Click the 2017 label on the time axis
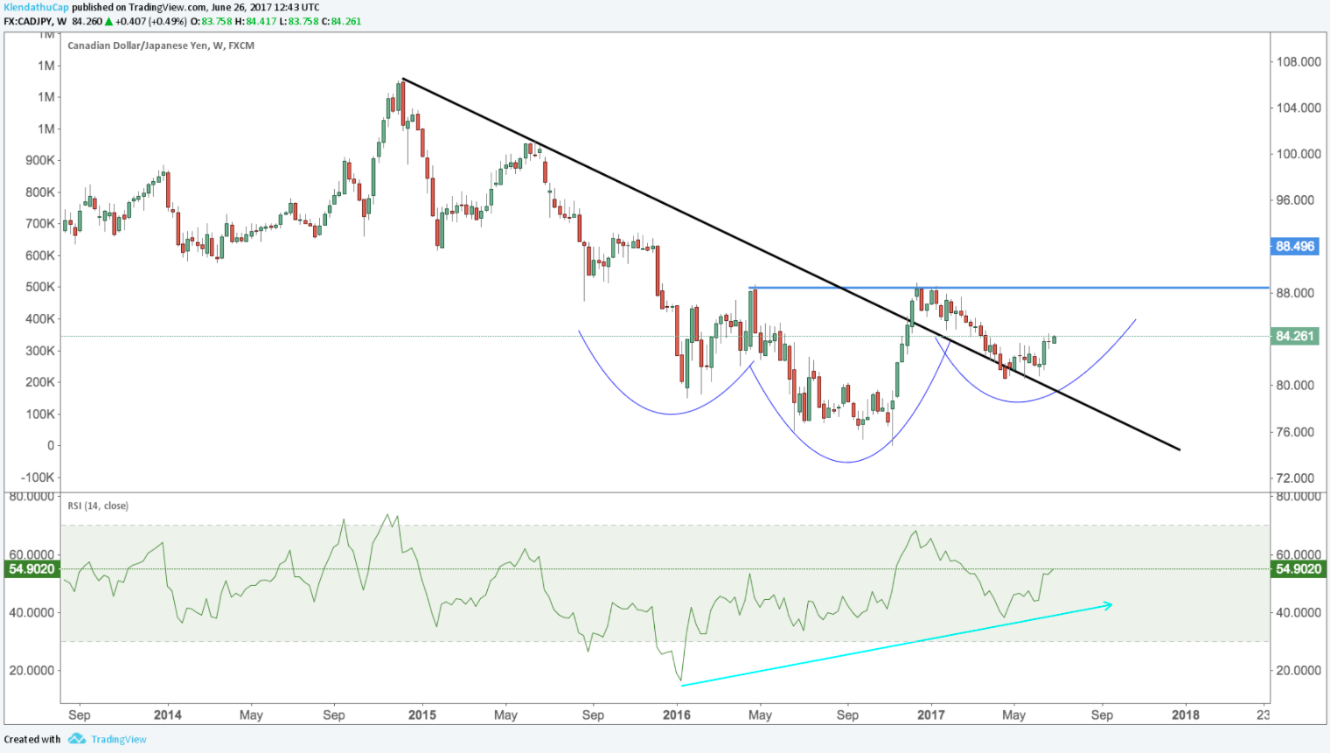This screenshot has height=753, width=1330. point(930,715)
